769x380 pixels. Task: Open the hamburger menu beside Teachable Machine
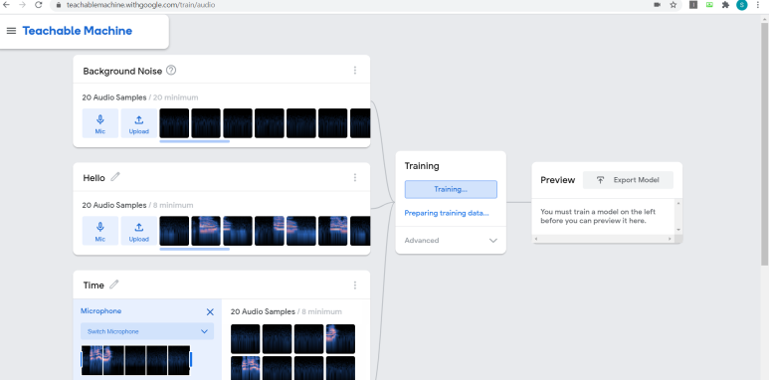click(11, 31)
